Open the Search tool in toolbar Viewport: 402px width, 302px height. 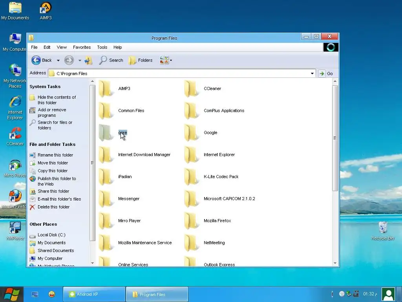[111, 60]
